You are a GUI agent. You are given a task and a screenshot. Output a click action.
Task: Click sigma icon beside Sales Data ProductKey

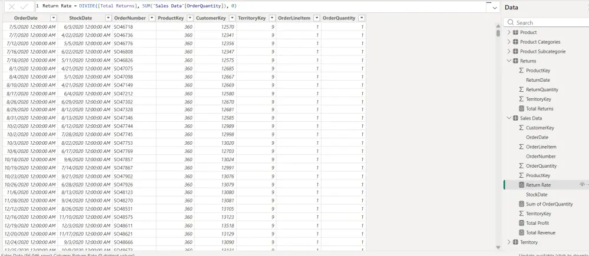(521, 175)
